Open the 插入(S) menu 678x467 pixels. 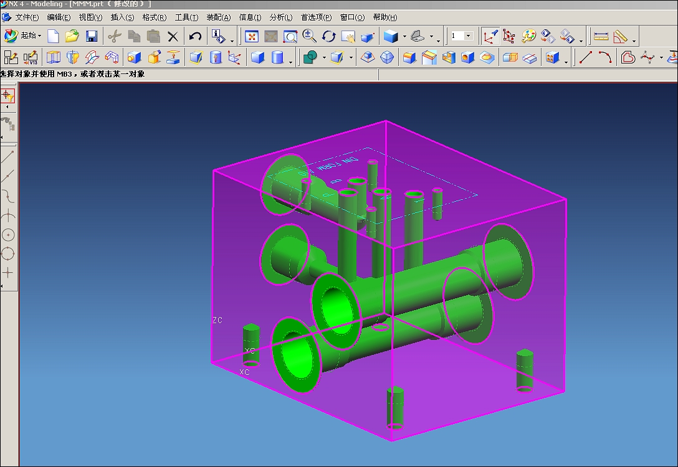point(122,17)
